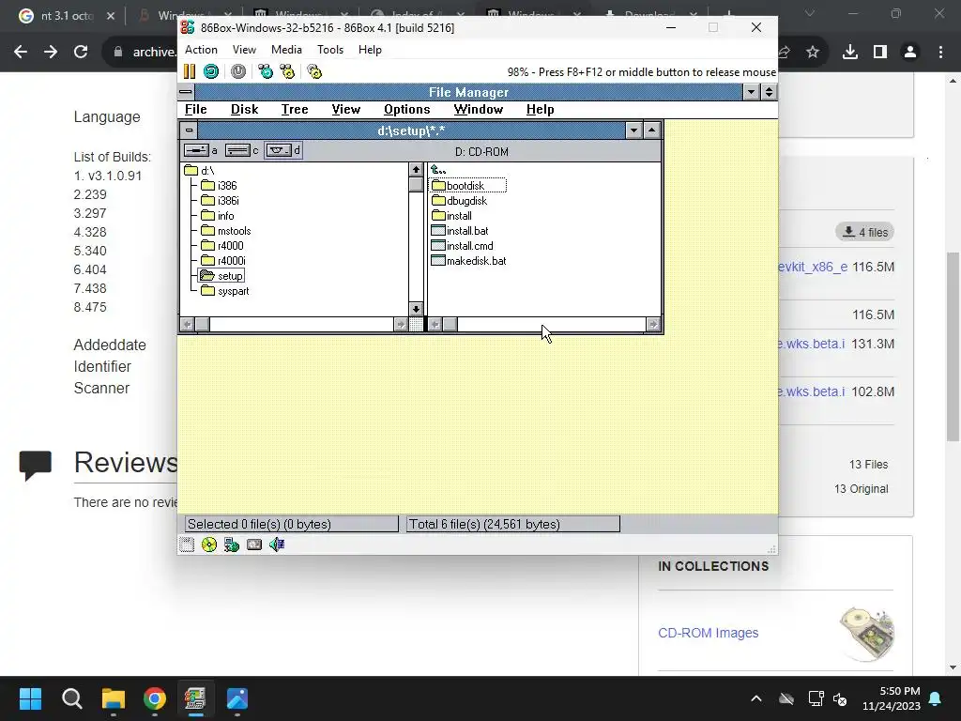Send Ctrl+Alt+Esc with the yellow keys icon
This screenshot has height=721, width=961.
287,71
